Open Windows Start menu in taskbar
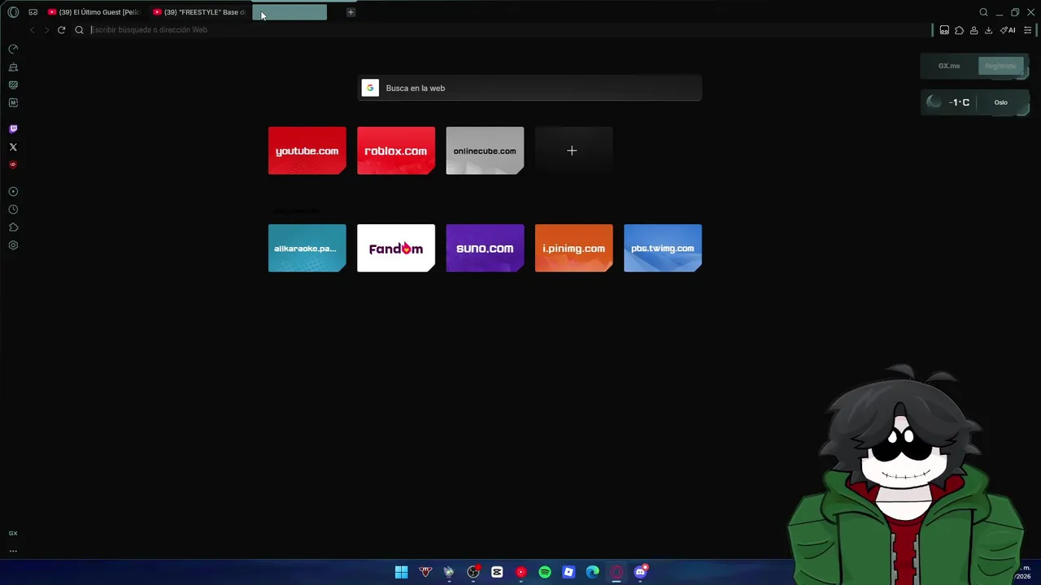1041x585 pixels. [401, 572]
